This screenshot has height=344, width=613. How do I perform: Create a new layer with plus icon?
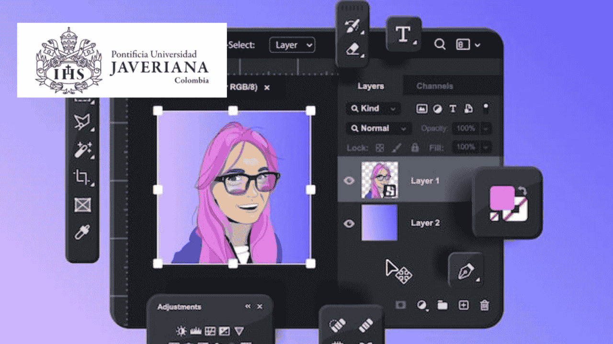point(464,305)
